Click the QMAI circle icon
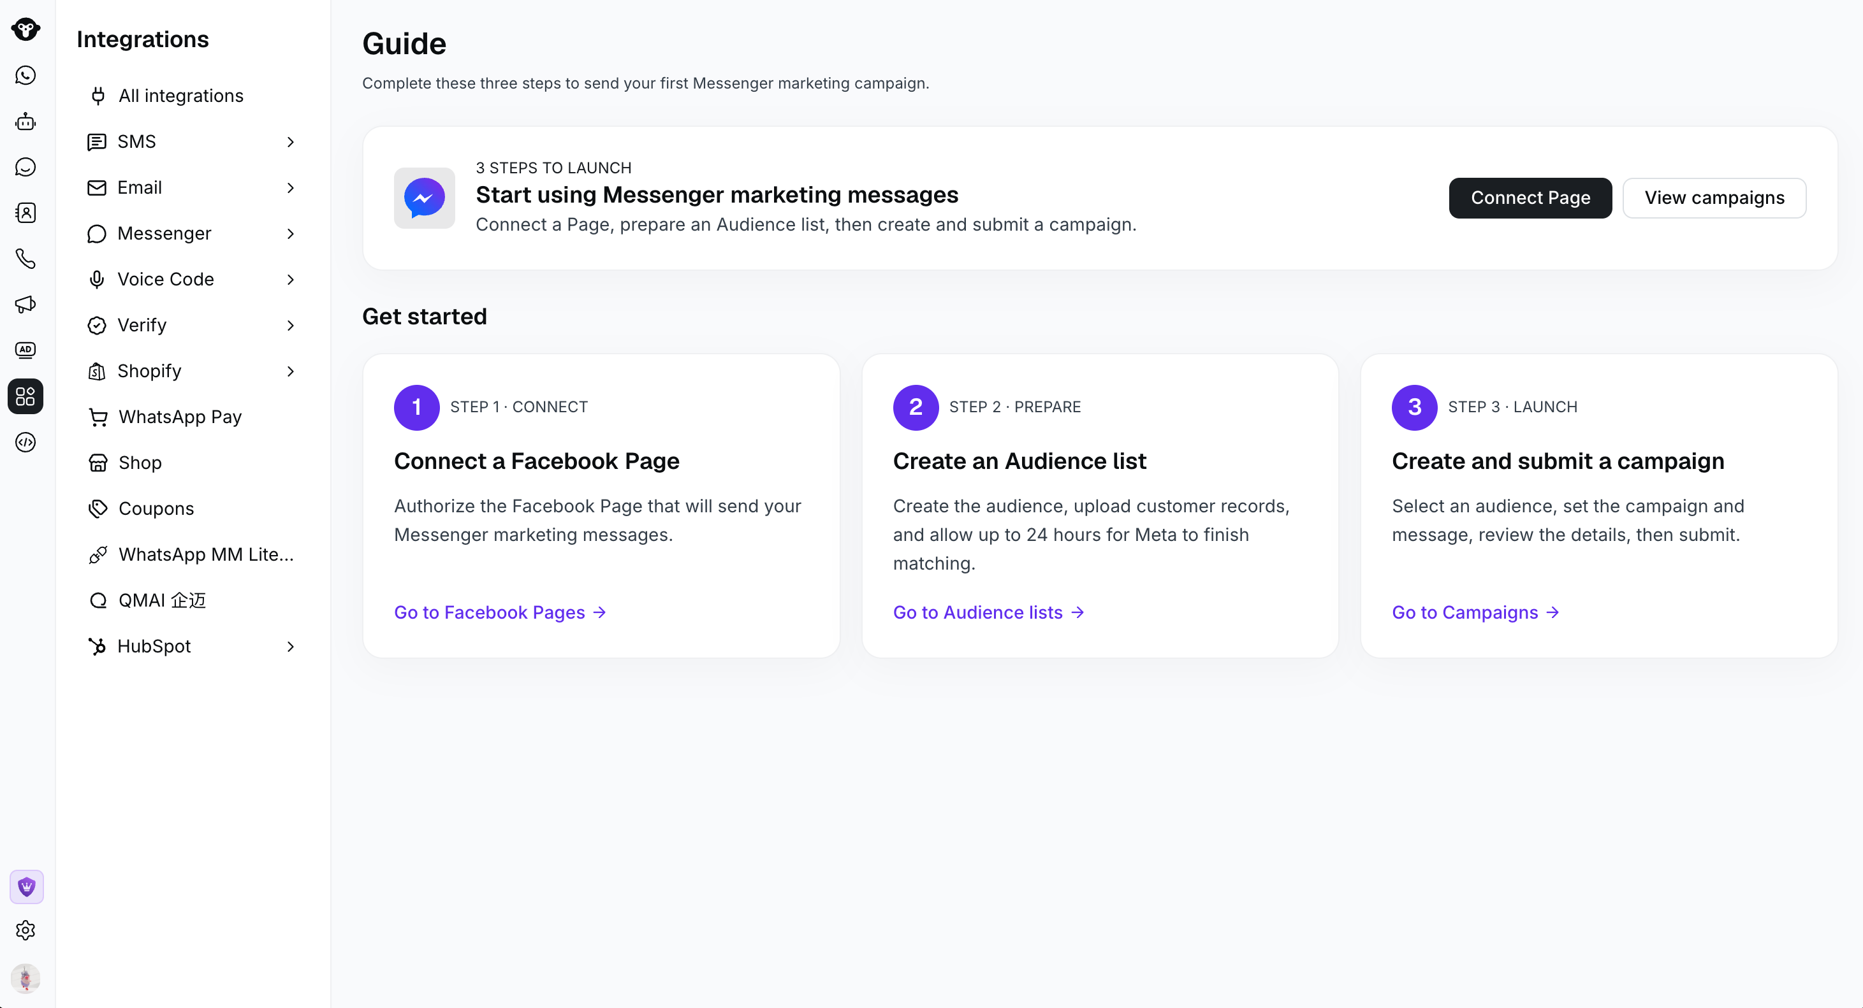 98,600
